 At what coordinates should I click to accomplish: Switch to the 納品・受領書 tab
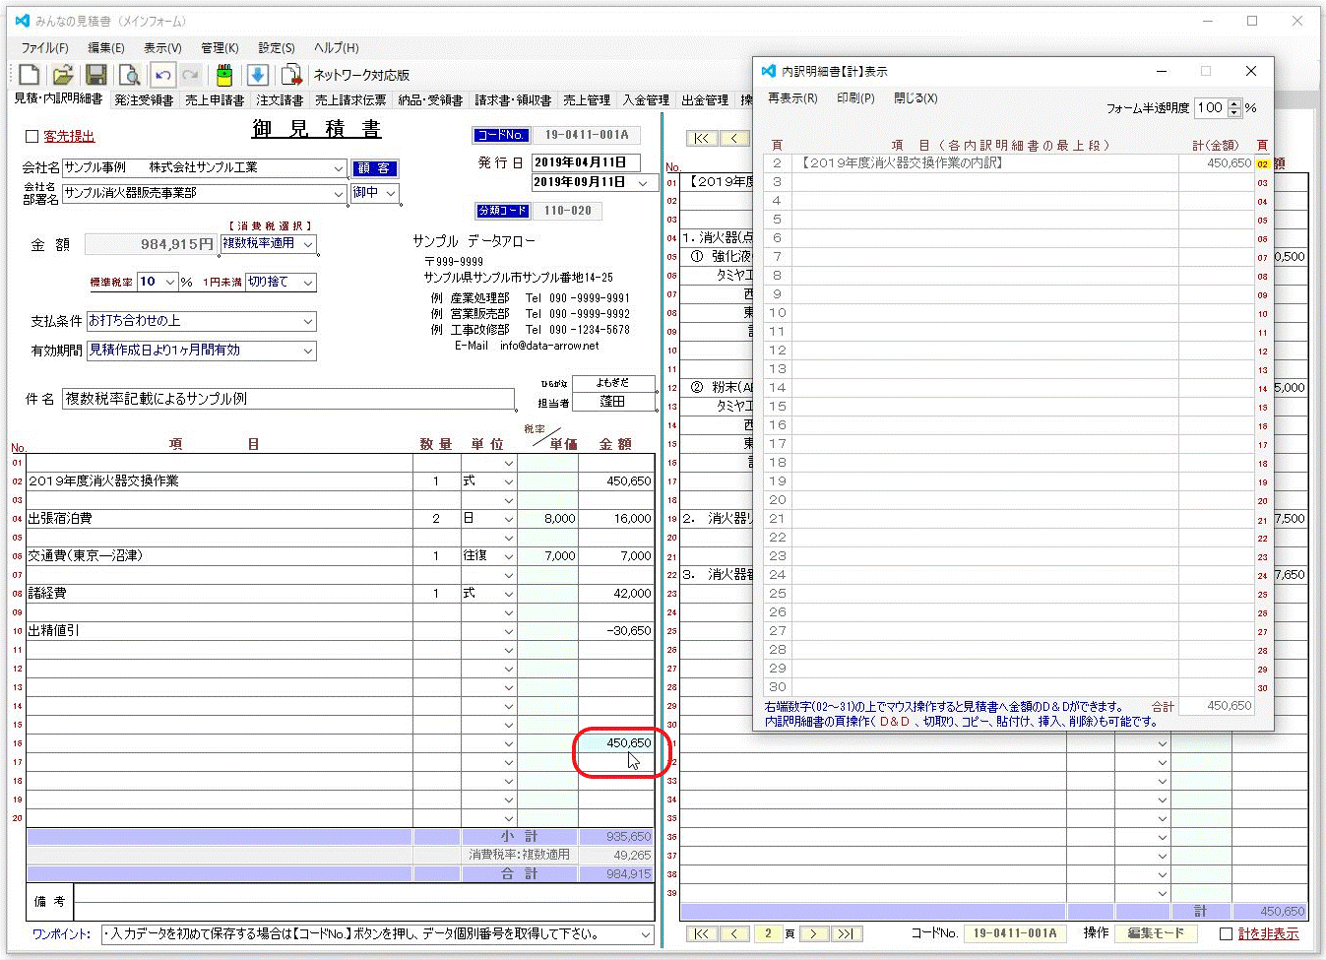[430, 100]
